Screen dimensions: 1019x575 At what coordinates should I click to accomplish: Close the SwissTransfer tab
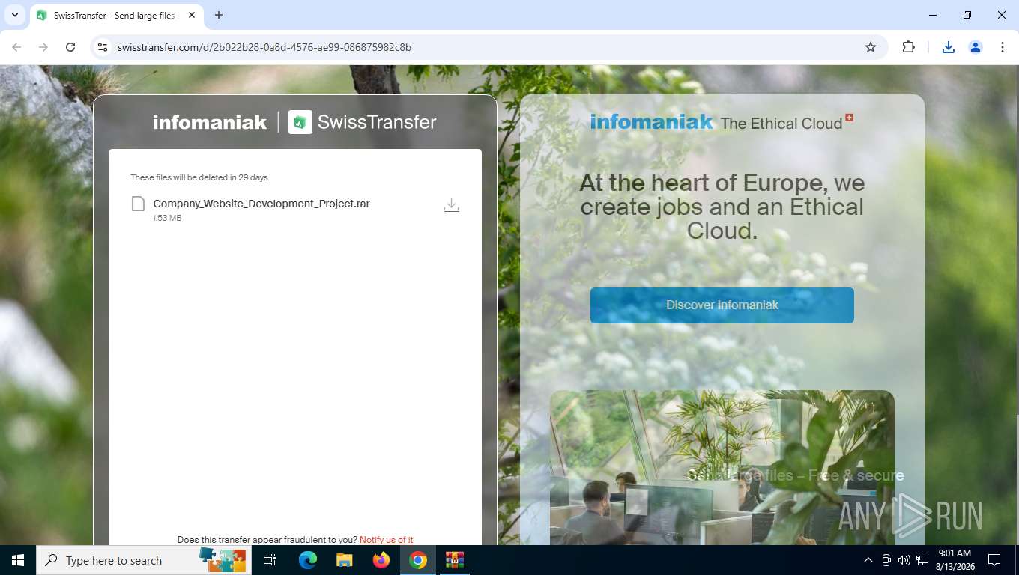[x=192, y=15]
